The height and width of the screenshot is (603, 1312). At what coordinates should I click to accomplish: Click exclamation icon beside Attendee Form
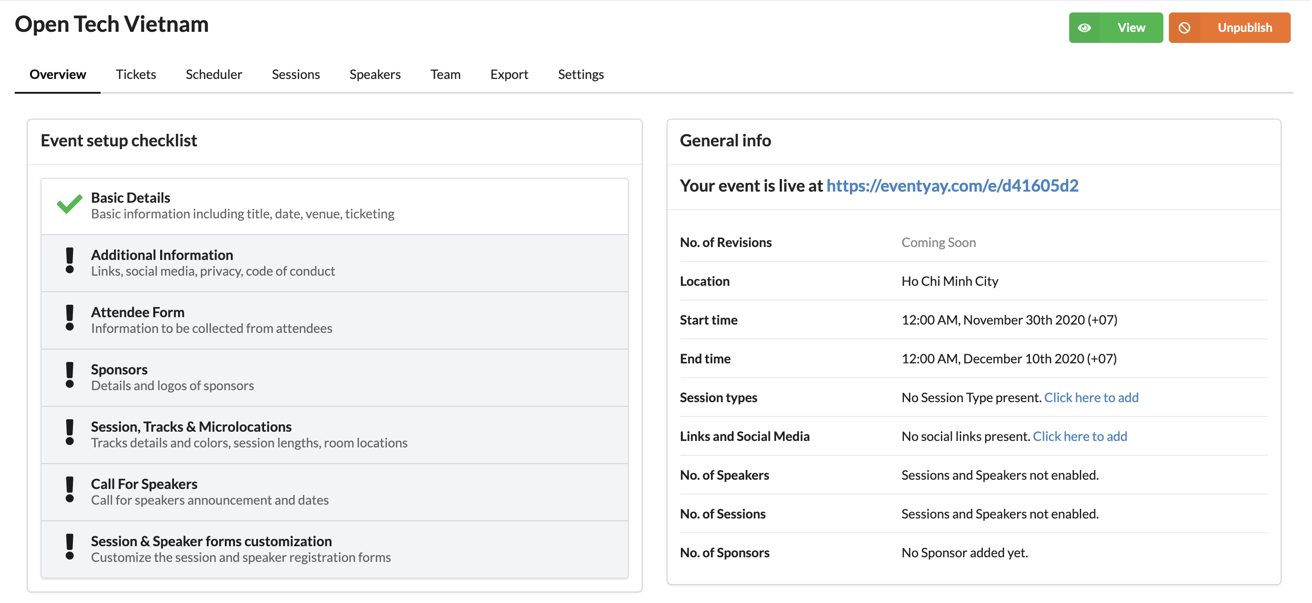tap(70, 318)
